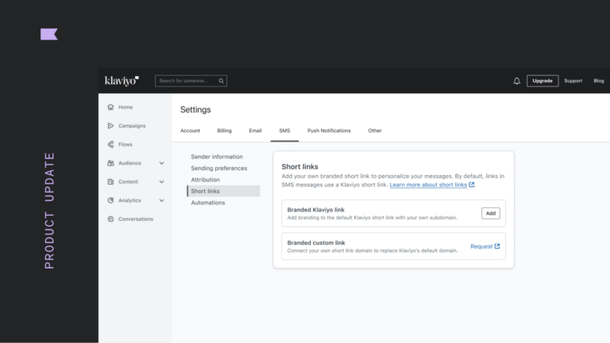Switch to the Other tab
Screen dimensions: 610x343
pyautogui.click(x=375, y=131)
